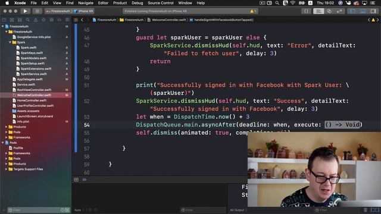This screenshot has height=214, width=381.
Task: Open the Source Control menu
Action: coord(161,3)
